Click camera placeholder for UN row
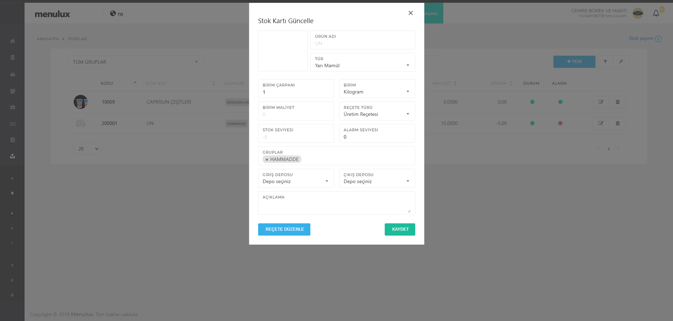This screenshot has height=321, width=673. 81,123
